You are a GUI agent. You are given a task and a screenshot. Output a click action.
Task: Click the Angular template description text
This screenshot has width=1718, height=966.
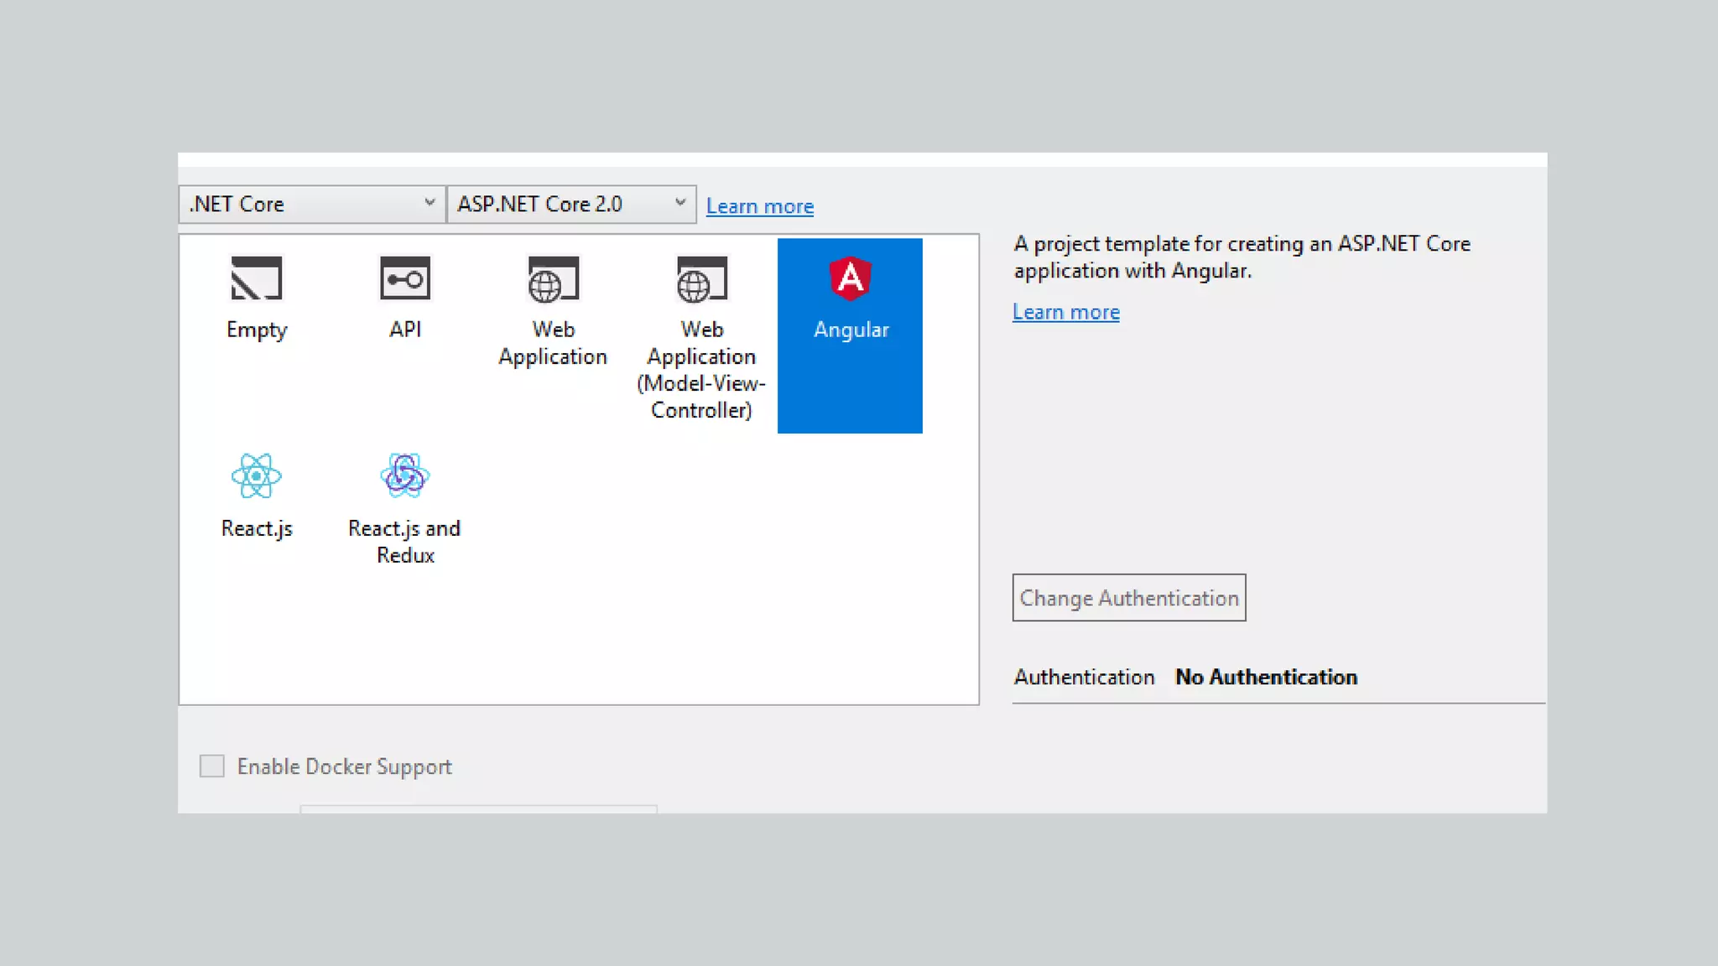[x=1242, y=257]
